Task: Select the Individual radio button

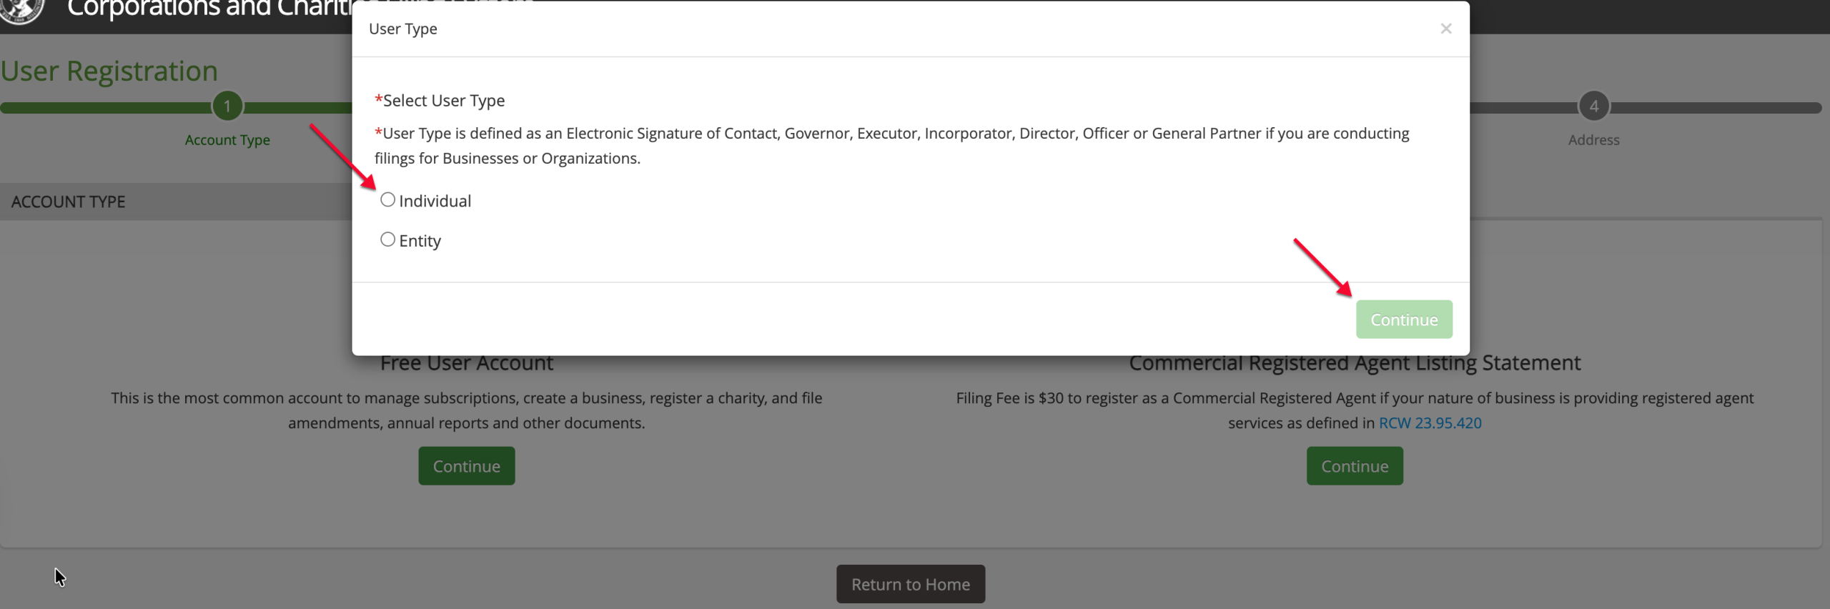Action: tap(387, 200)
